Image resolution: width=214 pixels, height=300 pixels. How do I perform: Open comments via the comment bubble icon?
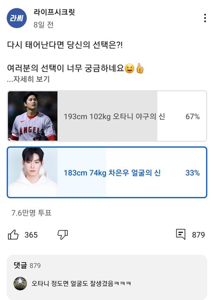[181, 234]
